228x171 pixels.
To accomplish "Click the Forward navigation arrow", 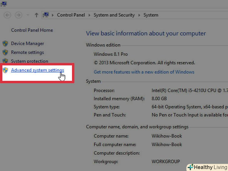I will pyautogui.click(x=18, y=15).
